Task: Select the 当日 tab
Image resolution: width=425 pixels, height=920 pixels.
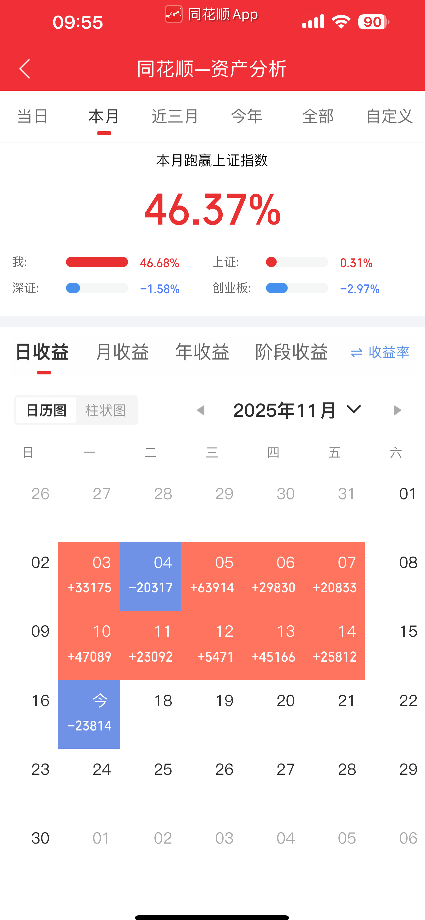Action: (x=32, y=116)
